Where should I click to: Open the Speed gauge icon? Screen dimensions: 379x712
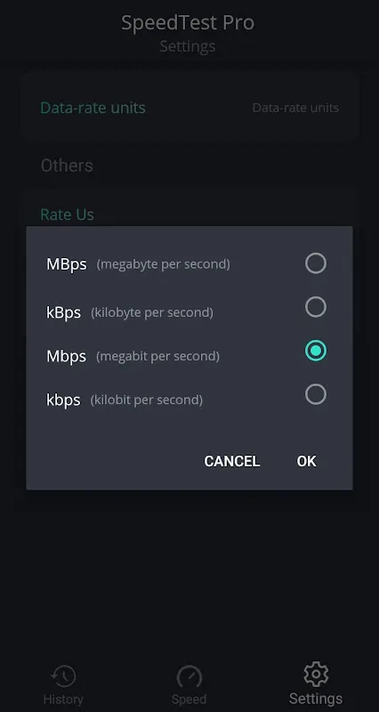click(189, 676)
